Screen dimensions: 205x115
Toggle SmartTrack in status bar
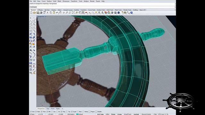click(x=127, y=114)
